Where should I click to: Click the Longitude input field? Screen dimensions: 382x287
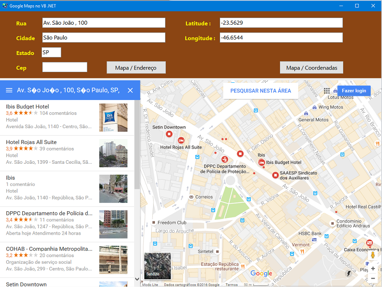[x=281, y=37]
